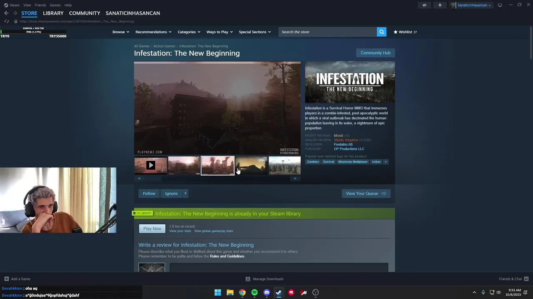This screenshot has width=533, height=299.
Task: Click Action Games breadcrumb
Action: click(x=164, y=46)
